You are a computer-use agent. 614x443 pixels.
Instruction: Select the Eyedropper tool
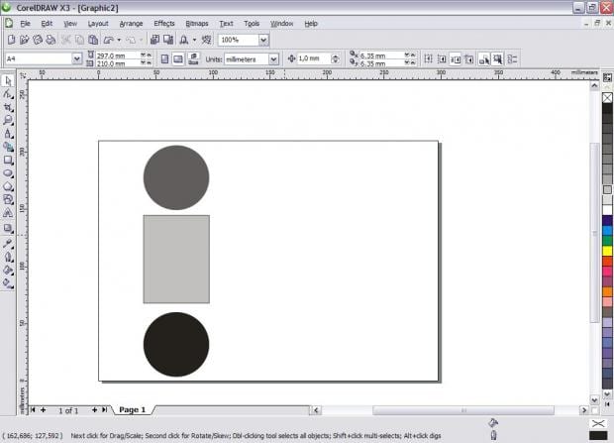pyautogui.click(x=8, y=244)
